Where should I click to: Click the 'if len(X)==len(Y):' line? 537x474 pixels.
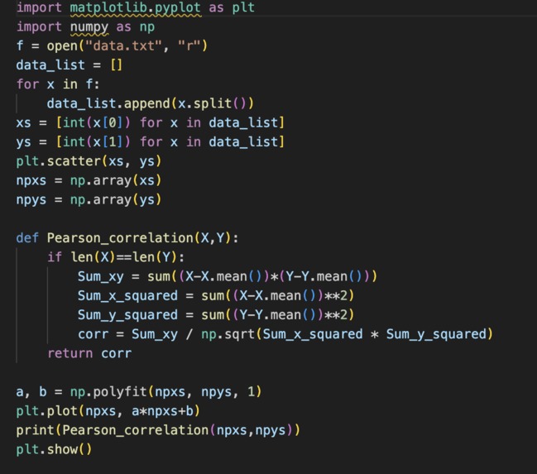coord(116,257)
